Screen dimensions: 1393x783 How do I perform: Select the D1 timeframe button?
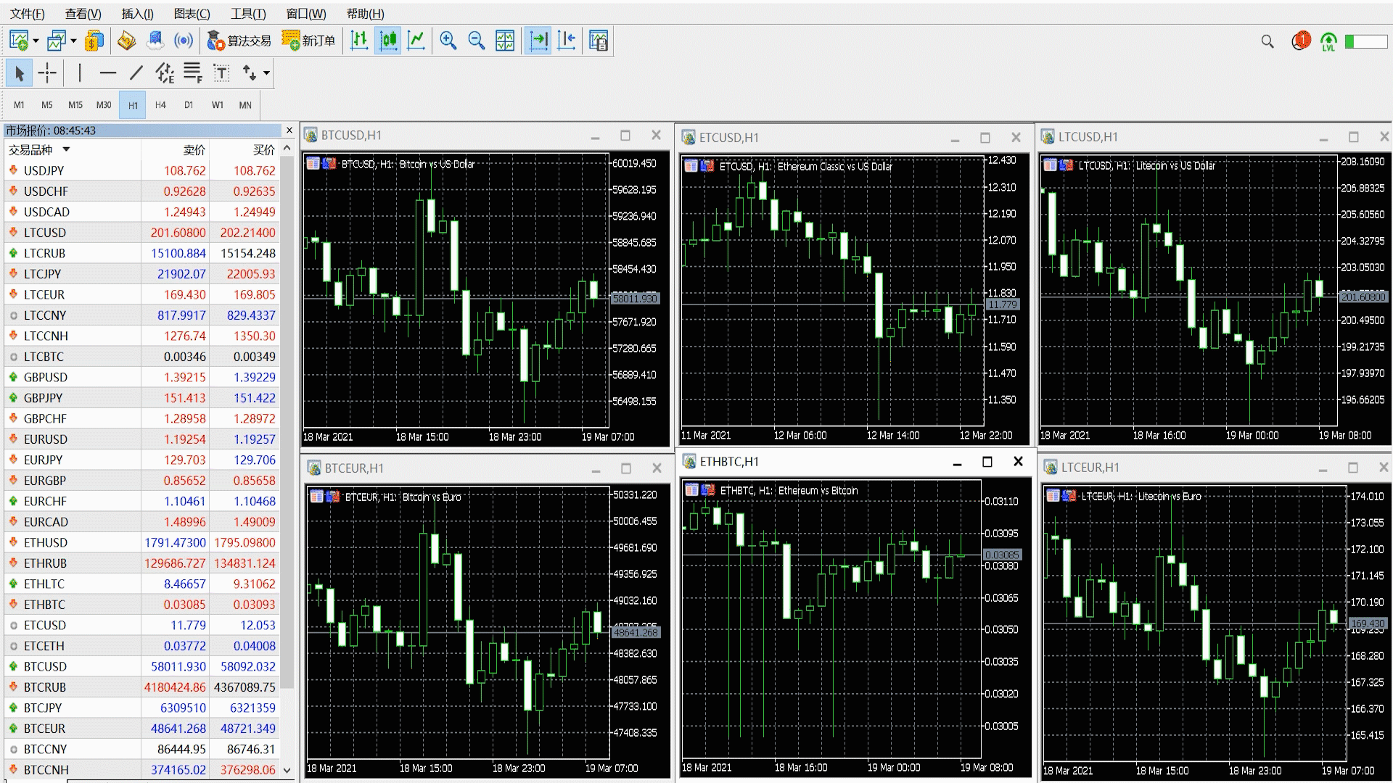tap(189, 105)
